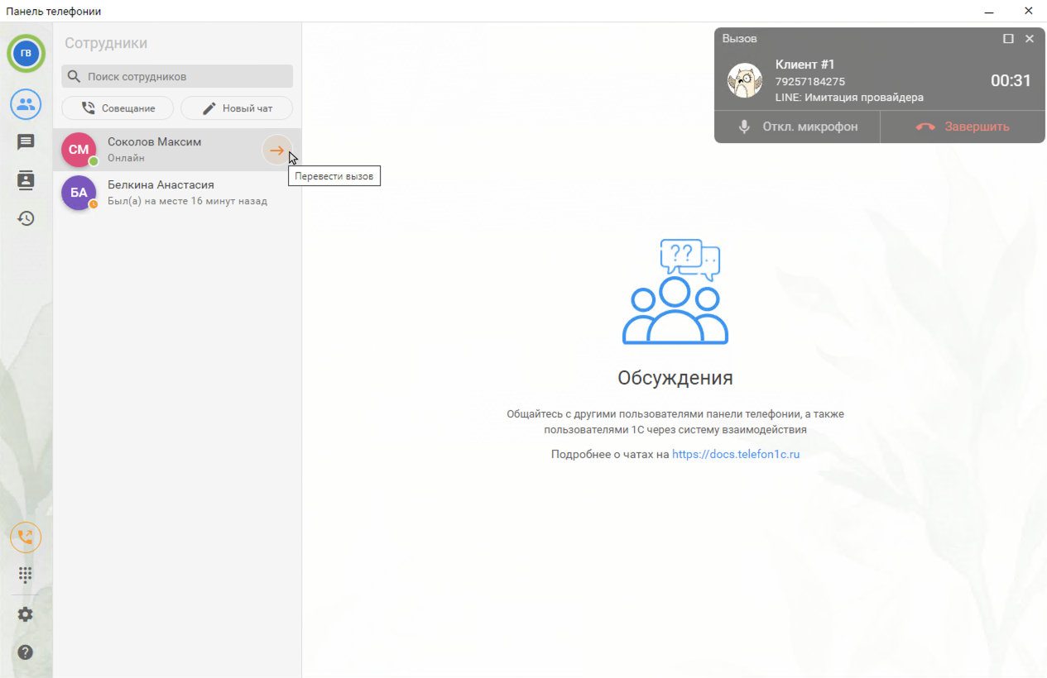Start a conference with Совещание button
The width and height of the screenshot is (1047, 678).
click(x=118, y=108)
